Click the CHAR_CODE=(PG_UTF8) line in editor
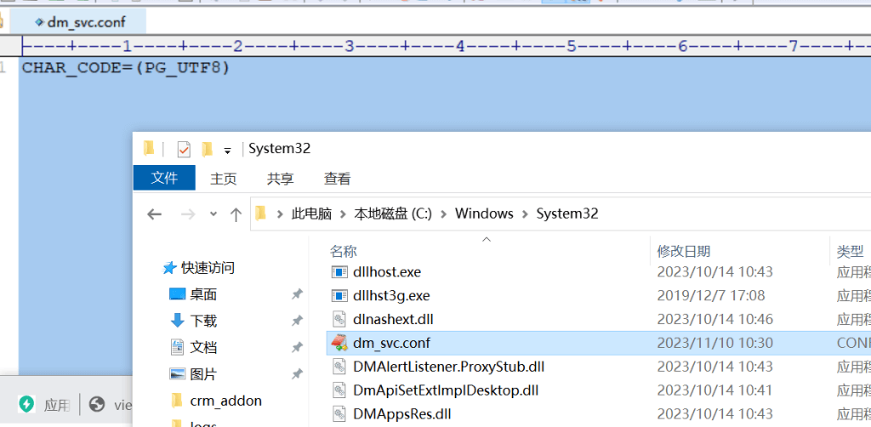Image resolution: width=871 pixels, height=427 pixels. 126,69
